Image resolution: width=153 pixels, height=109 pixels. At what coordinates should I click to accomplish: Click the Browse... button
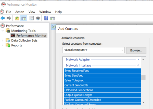tap(136, 50)
